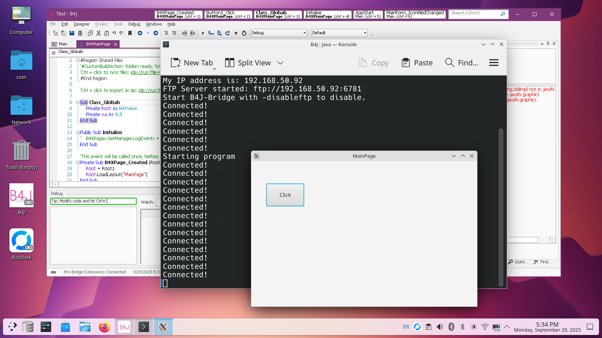Click the Undo arrow icon
Viewport: 602px width, 338px height.
coord(114,33)
